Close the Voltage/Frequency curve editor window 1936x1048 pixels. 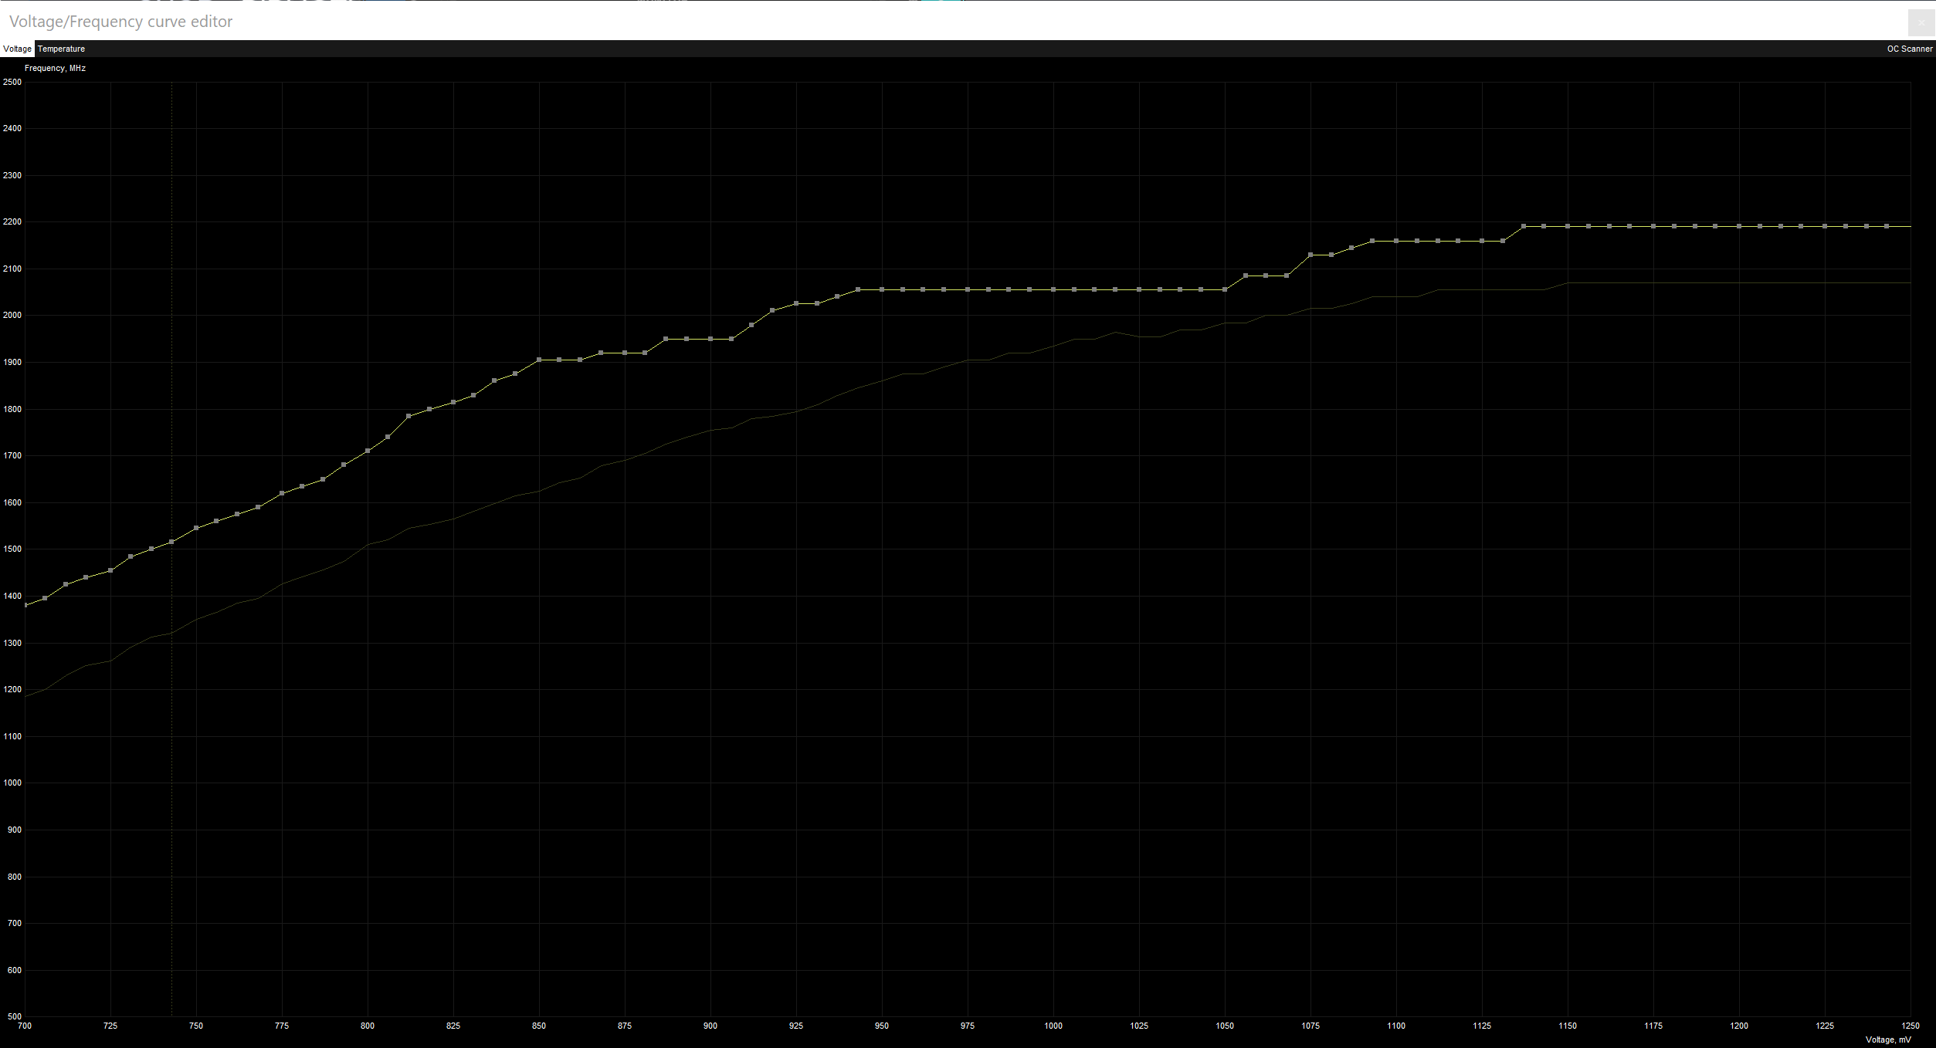pos(1921,22)
